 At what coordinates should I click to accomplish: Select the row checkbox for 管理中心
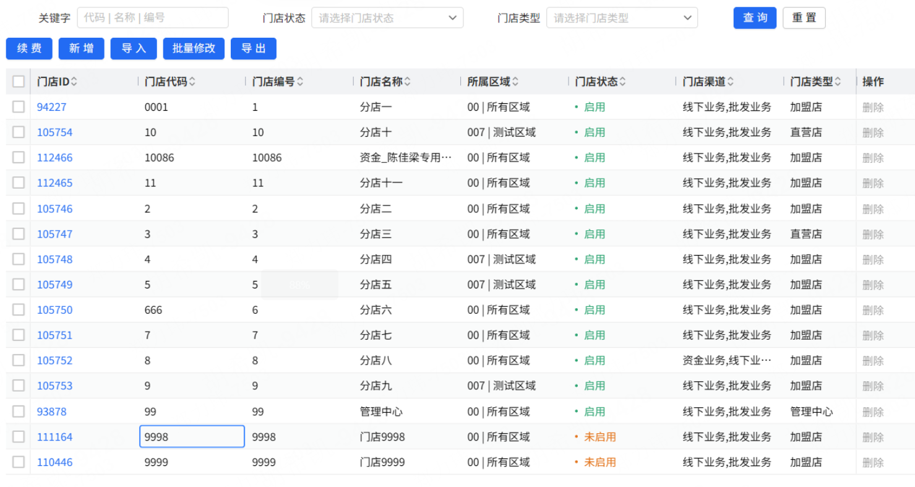[x=19, y=412]
